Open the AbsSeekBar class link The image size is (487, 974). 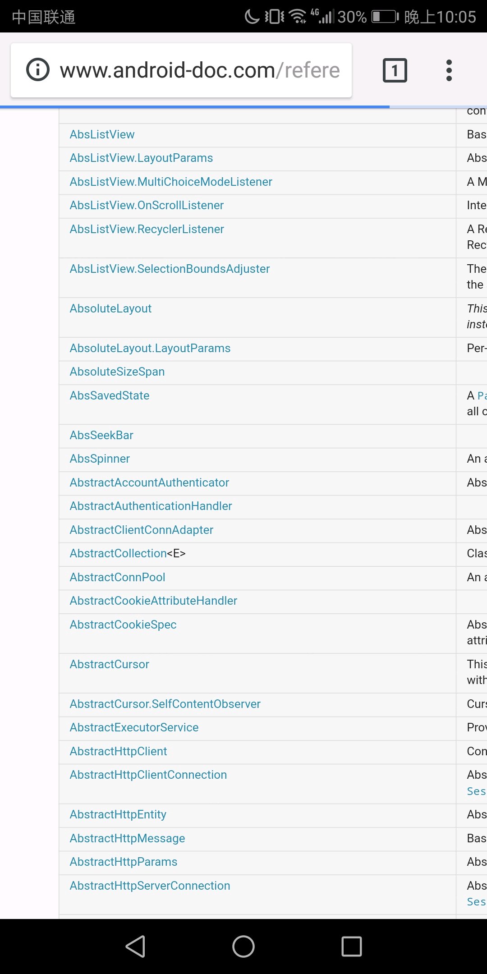(x=101, y=435)
